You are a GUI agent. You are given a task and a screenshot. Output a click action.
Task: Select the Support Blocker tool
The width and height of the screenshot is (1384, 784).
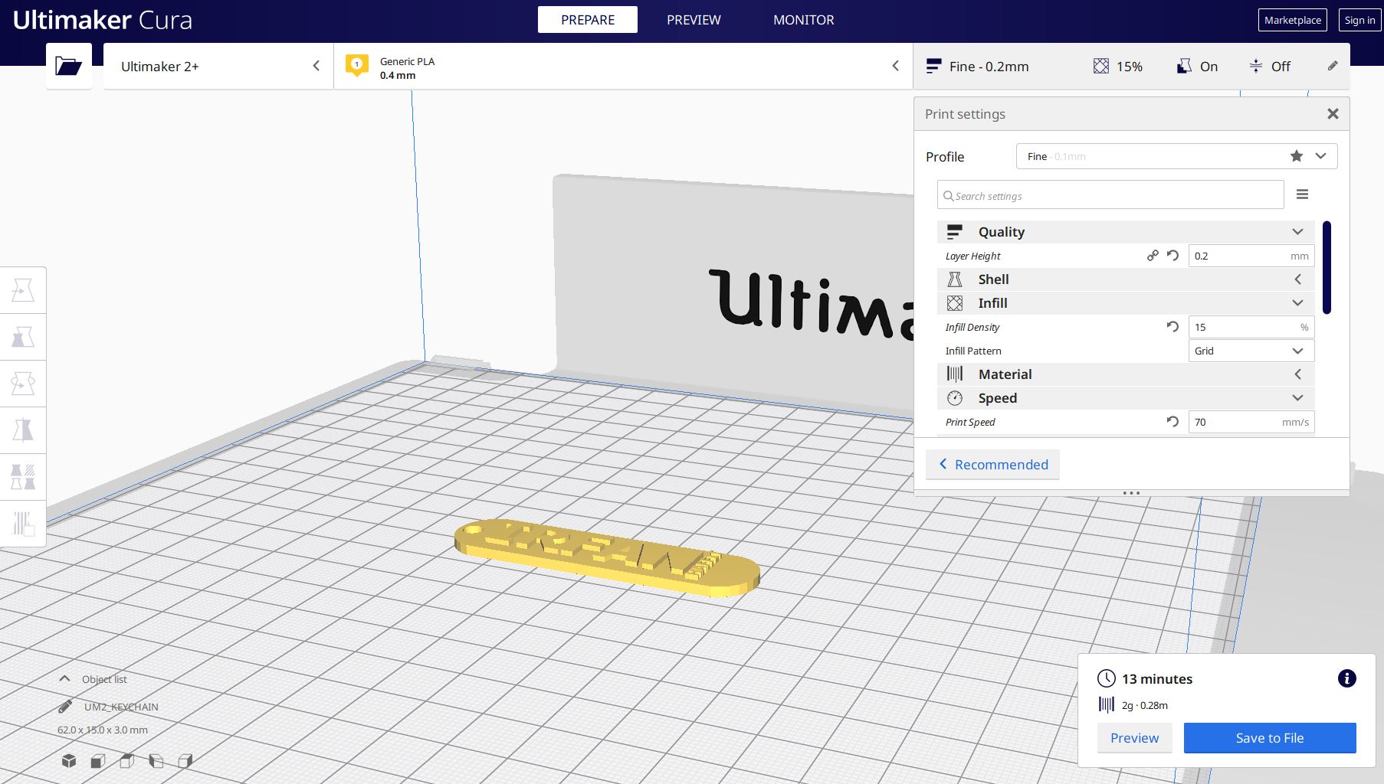23,524
